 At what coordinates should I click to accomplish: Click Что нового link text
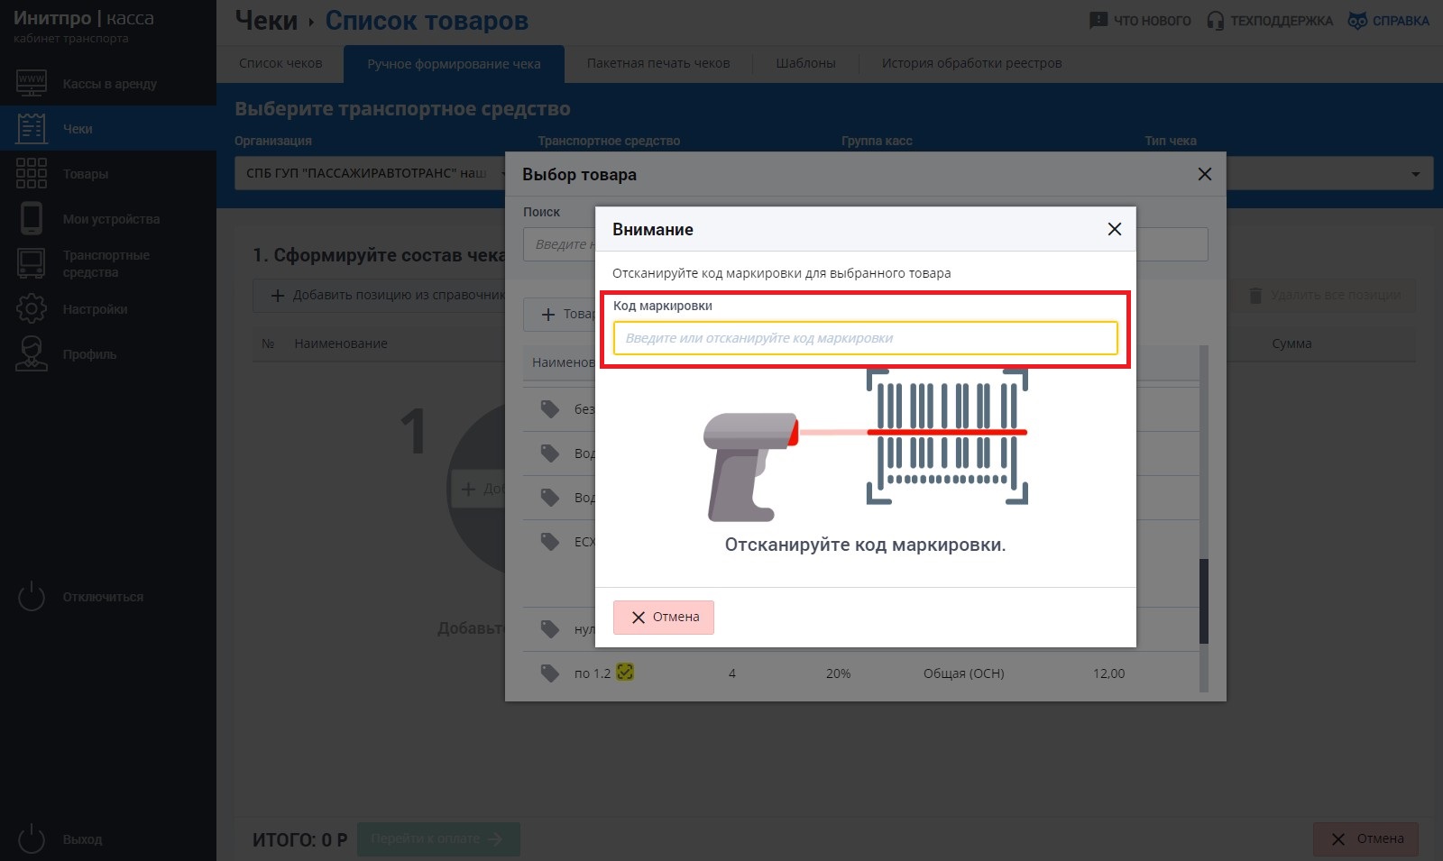pyautogui.click(x=1153, y=21)
